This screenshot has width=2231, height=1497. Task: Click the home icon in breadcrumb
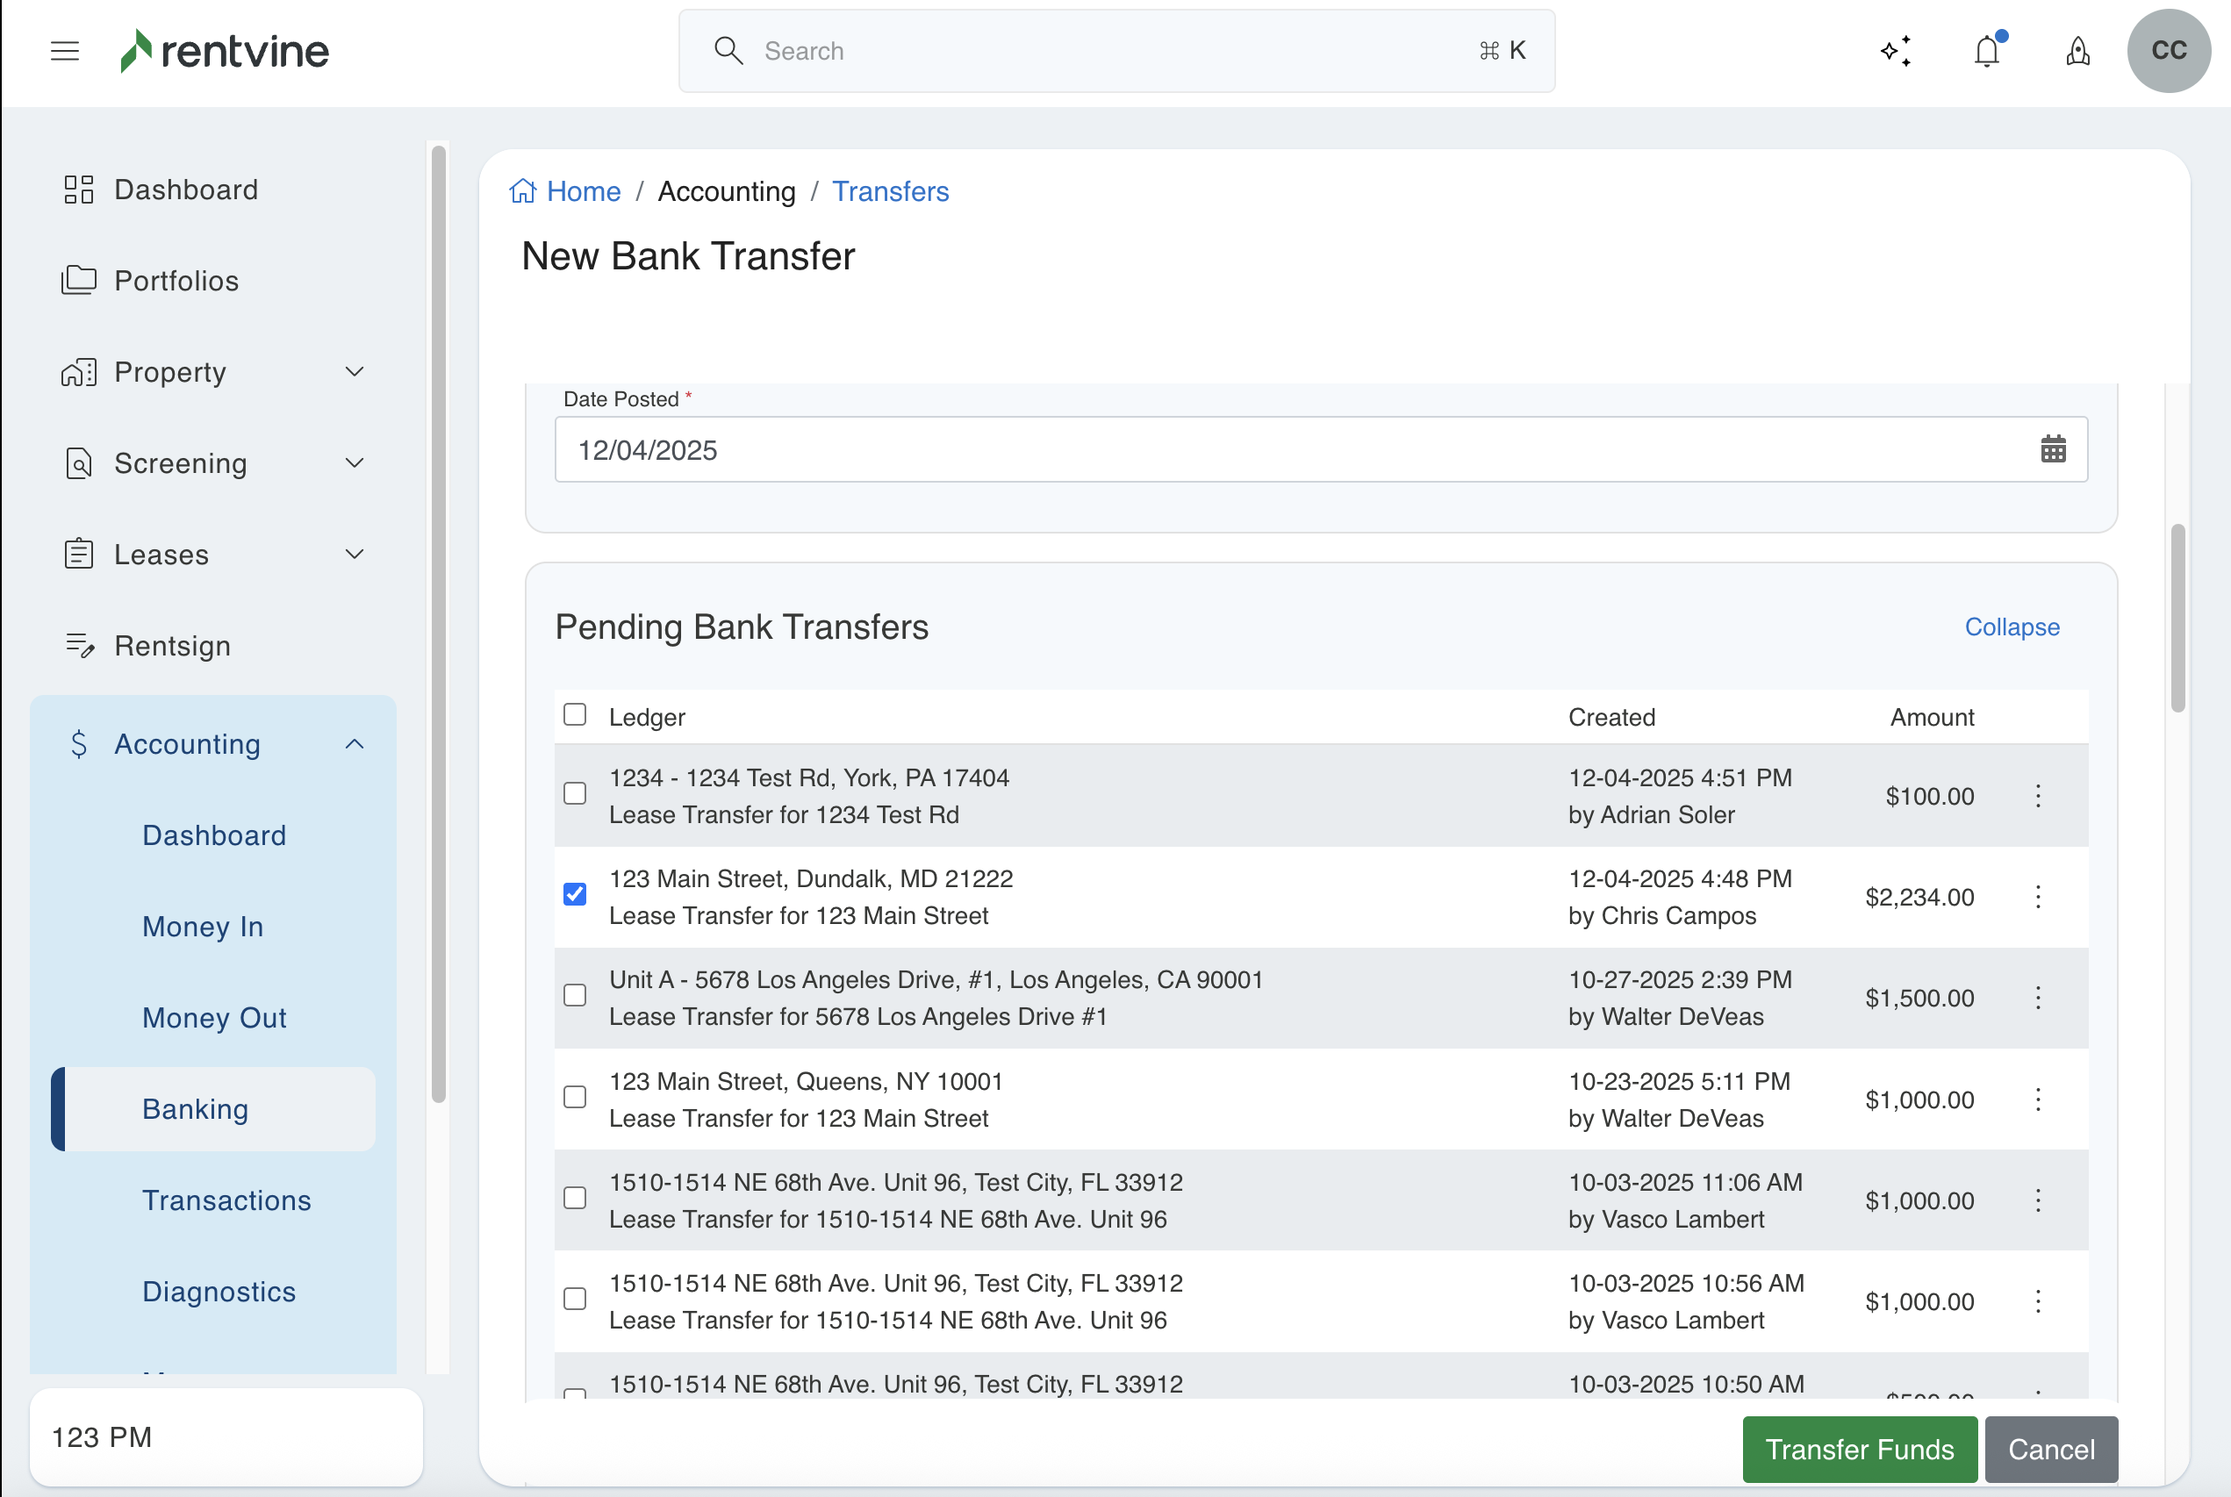(x=523, y=191)
